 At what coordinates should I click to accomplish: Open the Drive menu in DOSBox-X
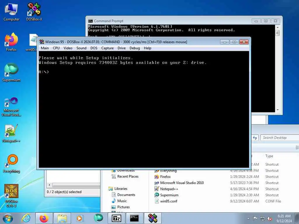tap(122, 48)
